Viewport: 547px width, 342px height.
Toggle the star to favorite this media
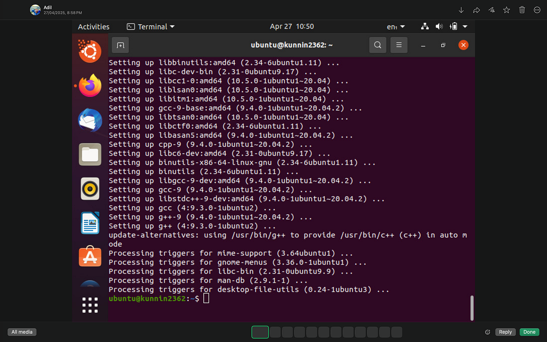coord(506,10)
